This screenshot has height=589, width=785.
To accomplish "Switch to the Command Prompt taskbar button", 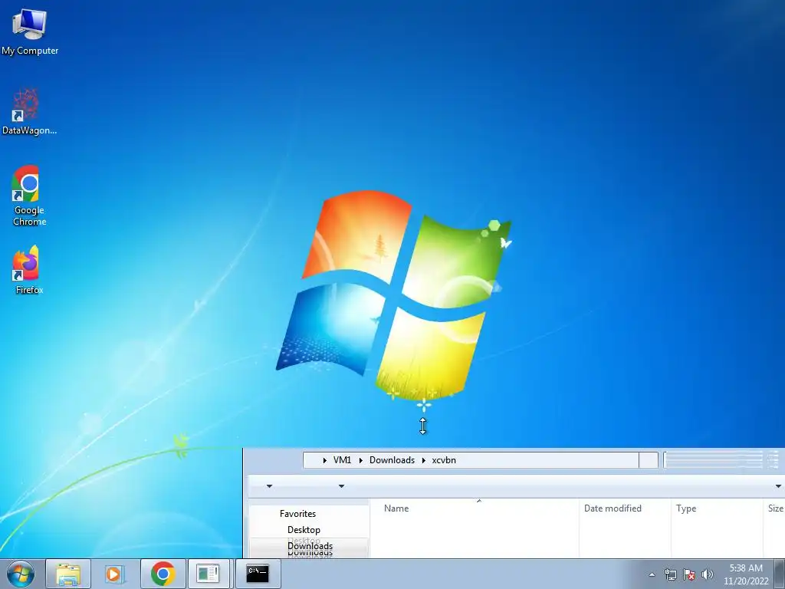I will (x=258, y=574).
